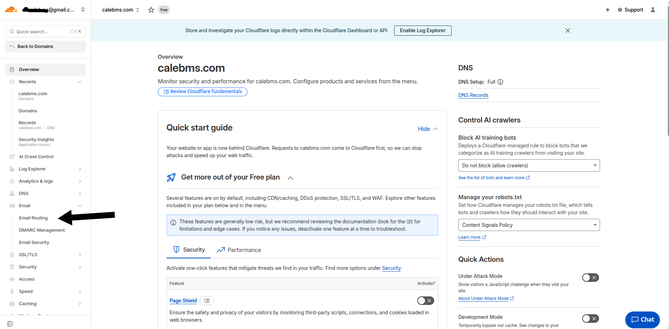The height and width of the screenshot is (329, 669).
Task: Click the DNS Setup info icon
Action: click(500, 82)
